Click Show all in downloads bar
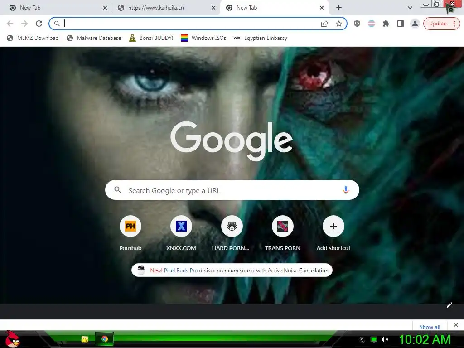This screenshot has height=348, width=464. (430, 327)
